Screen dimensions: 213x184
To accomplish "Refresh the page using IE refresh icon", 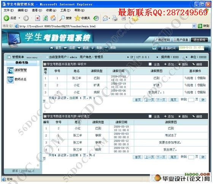I will point(45,18).
